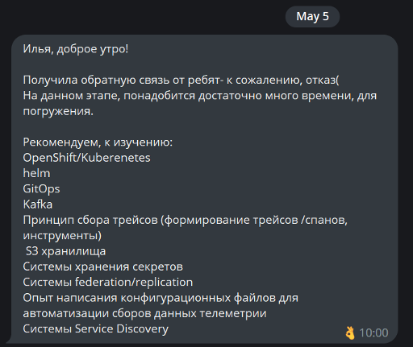Screen dimensions: 413x347
Task: Click the 'Рекомендуем, к изучению:' heading line
Action: (x=98, y=143)
